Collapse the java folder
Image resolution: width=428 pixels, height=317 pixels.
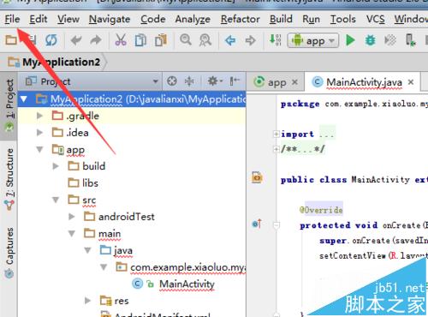pos(88,251)
